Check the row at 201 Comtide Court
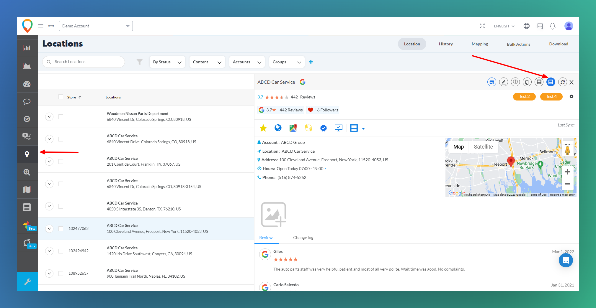This screenshot has height=308, width=596. pyautogui.click(x=61, y=162)
